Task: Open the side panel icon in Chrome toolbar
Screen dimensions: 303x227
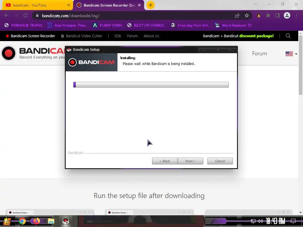Action: tap(278, 16)
